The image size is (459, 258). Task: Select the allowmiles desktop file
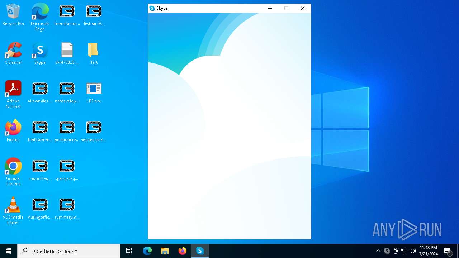click(40, 92)
